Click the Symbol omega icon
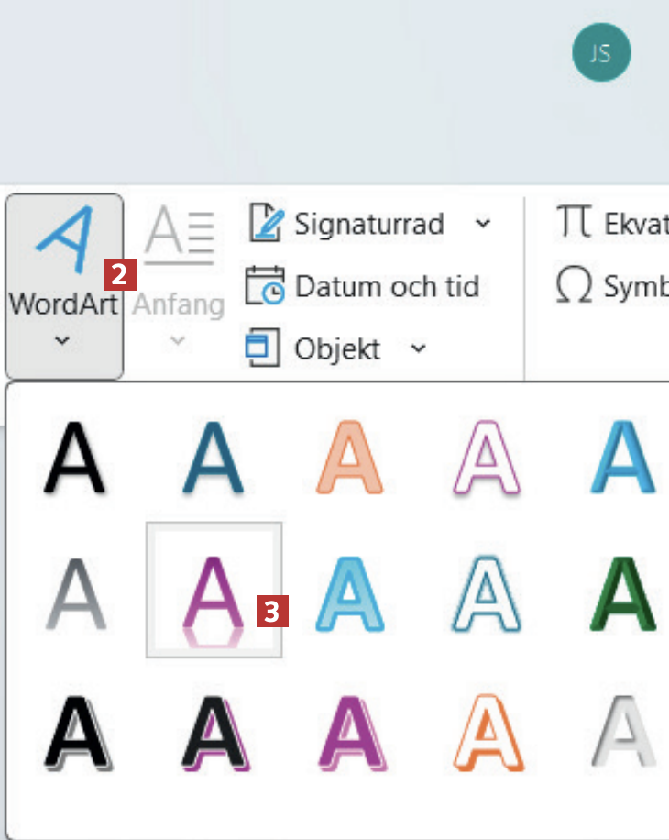The width and height of the screenshot is (669, 840). [574, 287]
